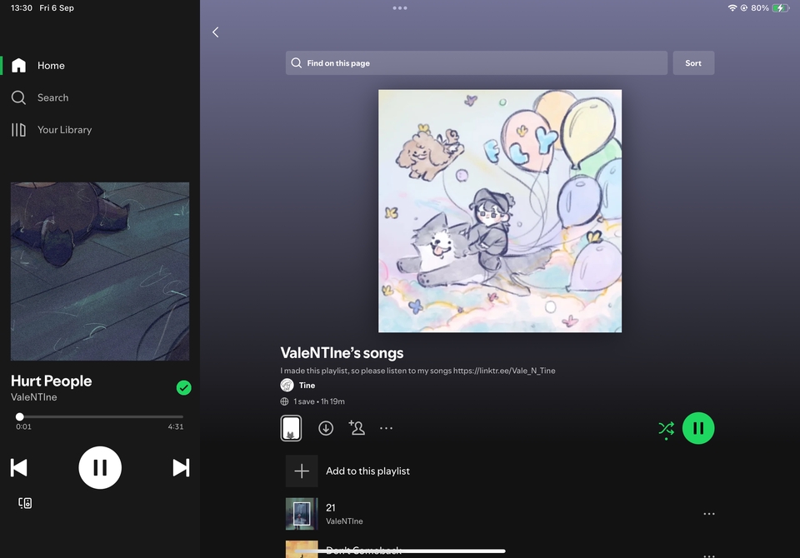
Task: Click the magnifier icon in the find field
Action: pos(296,62)
